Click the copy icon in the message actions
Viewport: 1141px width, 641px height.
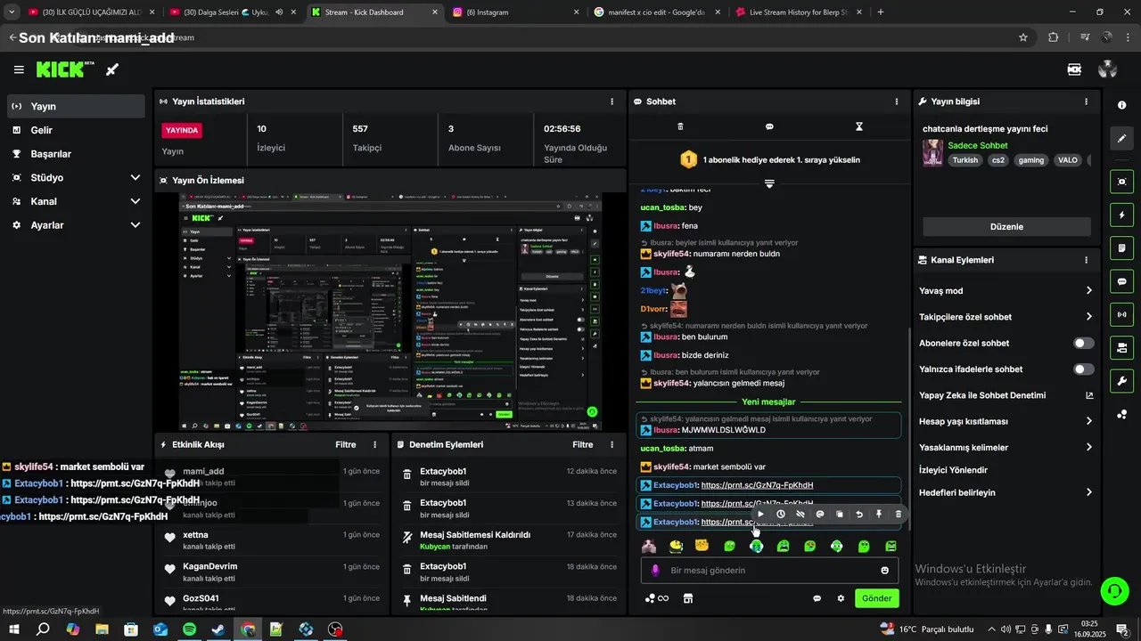(840, 514)
